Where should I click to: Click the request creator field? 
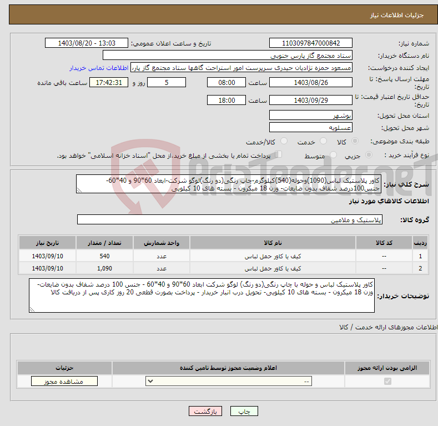click(x=241, y=68)
